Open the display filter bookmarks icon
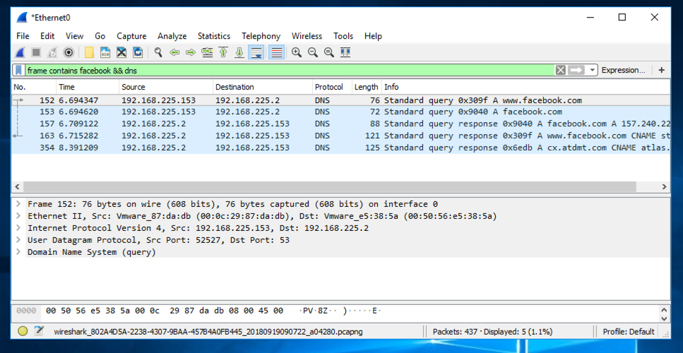683x353 pixels. [18, 70]
